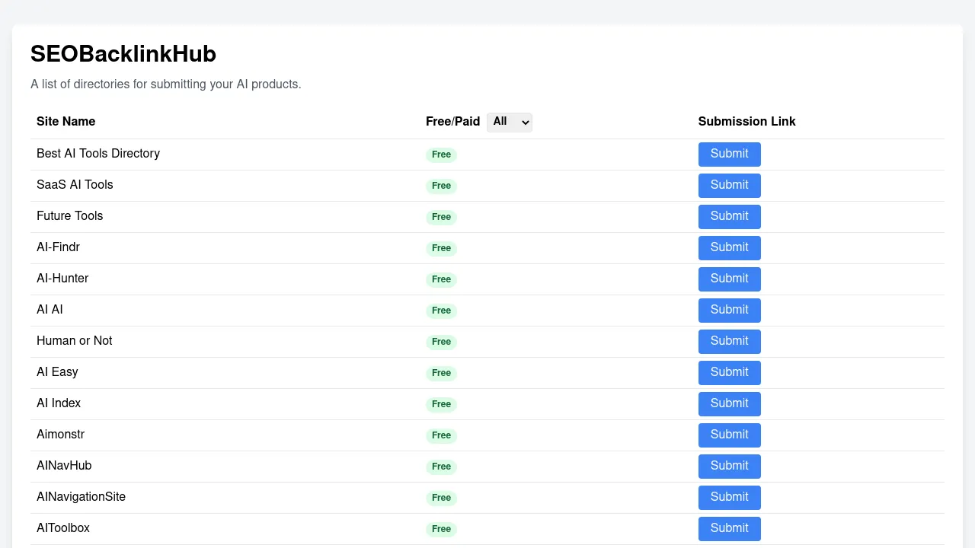The height and width of the screenshot is (548, 975).
Task: Click Free badge in AIToolbox row
Action: pos(441,529)
